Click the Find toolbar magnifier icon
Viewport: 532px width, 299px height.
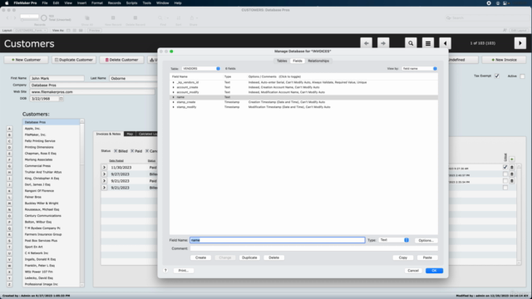[160, 18]
